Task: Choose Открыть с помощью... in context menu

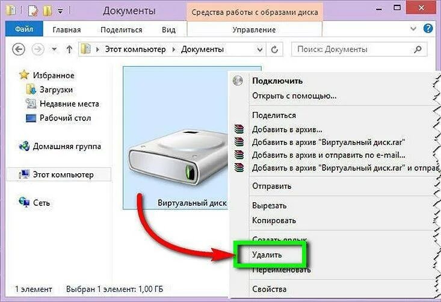Action: pos(294,96)
